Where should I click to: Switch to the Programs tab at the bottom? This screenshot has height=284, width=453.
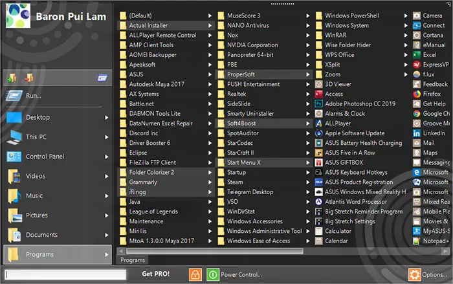tap(133, 260)
